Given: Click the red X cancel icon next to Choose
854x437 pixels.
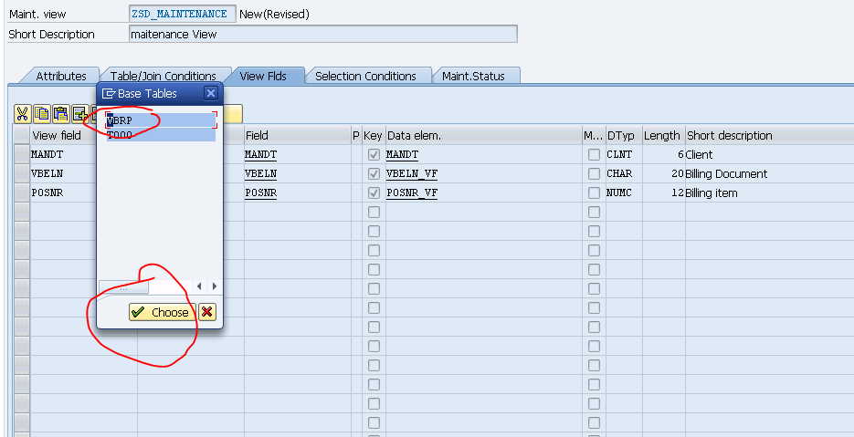Looking at the screenshot, I should 207,312.
